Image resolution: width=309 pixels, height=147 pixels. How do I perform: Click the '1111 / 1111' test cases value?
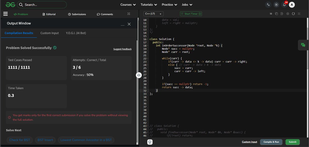coord(19,67)
